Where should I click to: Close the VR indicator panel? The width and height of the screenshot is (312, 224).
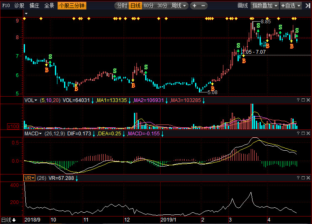pyautogui.click(x=308, y=178)
